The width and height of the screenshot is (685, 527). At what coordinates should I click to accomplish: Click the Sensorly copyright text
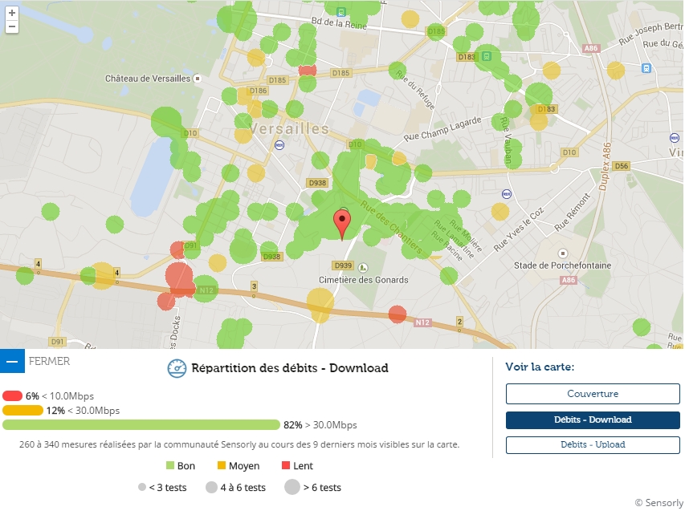pos(659,503)
